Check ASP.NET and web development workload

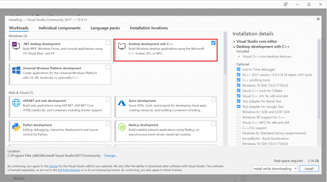point(108,100)
